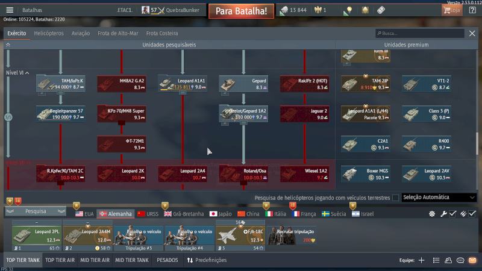
Task: Switch to Frota de Alto-Mar tab
Action: click(x=117, y=33)
